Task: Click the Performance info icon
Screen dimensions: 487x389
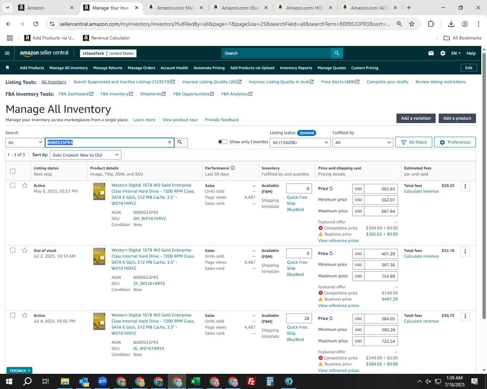Action: (232, 168)
